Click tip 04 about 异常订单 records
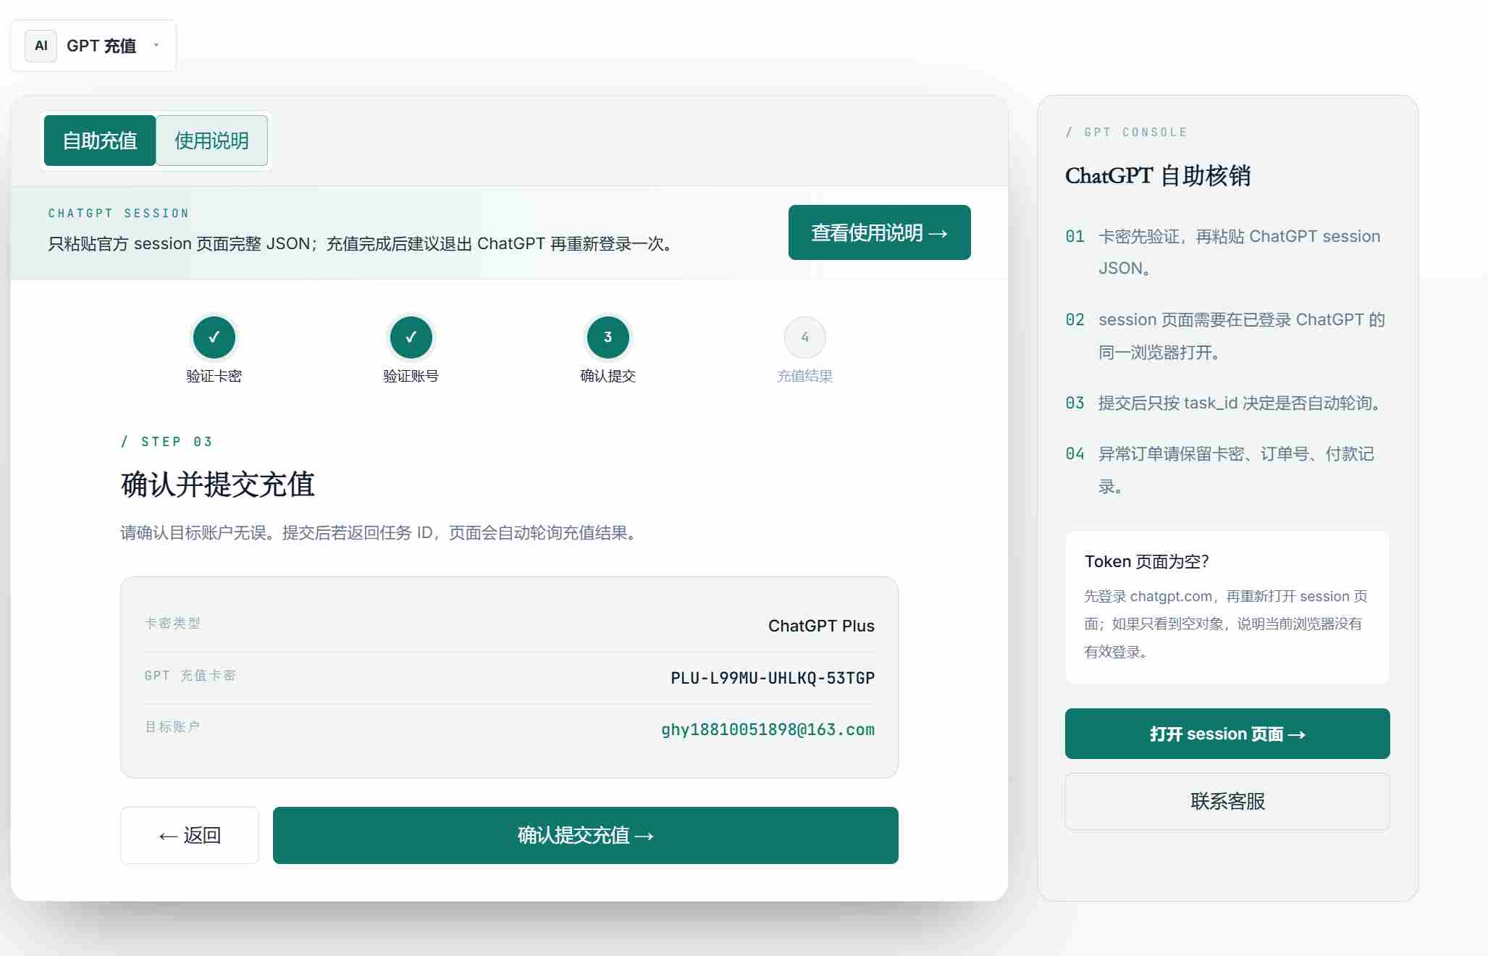Screen dimensions: 1488x956 1237,470
